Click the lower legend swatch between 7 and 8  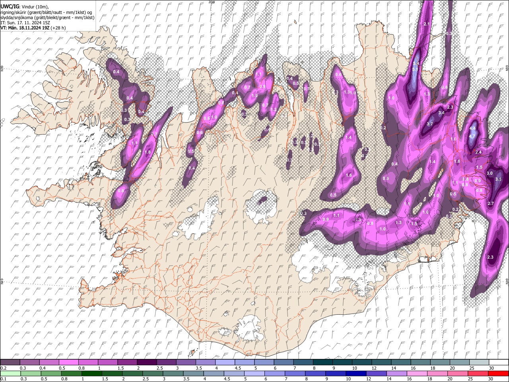(295, 373)
